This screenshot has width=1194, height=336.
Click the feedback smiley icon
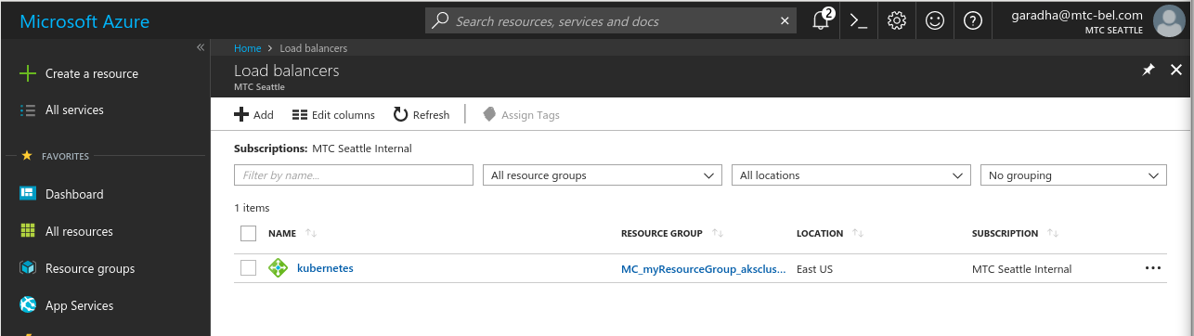click(934, 20)
